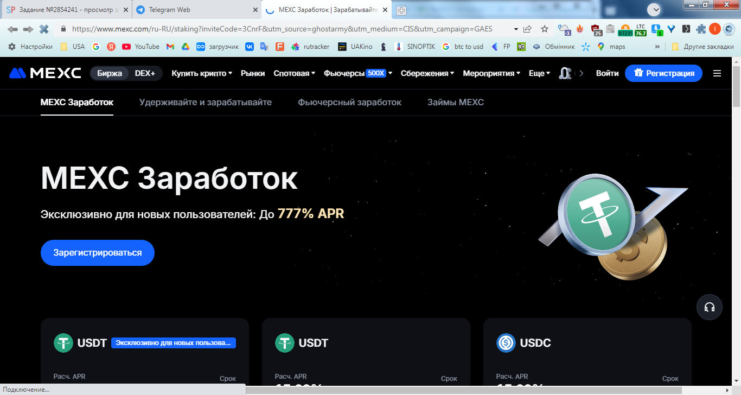Expand the Купить крипто dropdown
The image size is (741, 395).
point(202,73)
